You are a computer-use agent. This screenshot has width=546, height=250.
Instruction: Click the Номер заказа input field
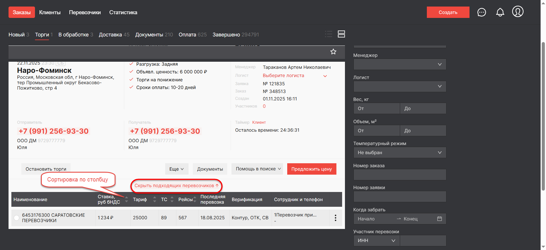400,175
